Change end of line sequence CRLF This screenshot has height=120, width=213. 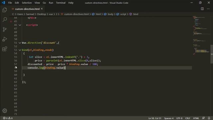pyautogui.click(x=188, y=118)
